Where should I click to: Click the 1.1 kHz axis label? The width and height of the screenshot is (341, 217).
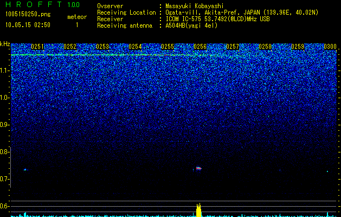coord(5,71)
